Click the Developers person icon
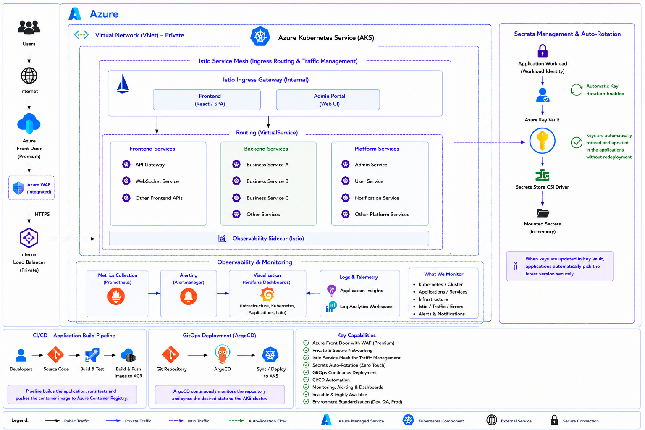Viewport: 645px width, 430px height. pyautogui.click(x=21, y=355)
